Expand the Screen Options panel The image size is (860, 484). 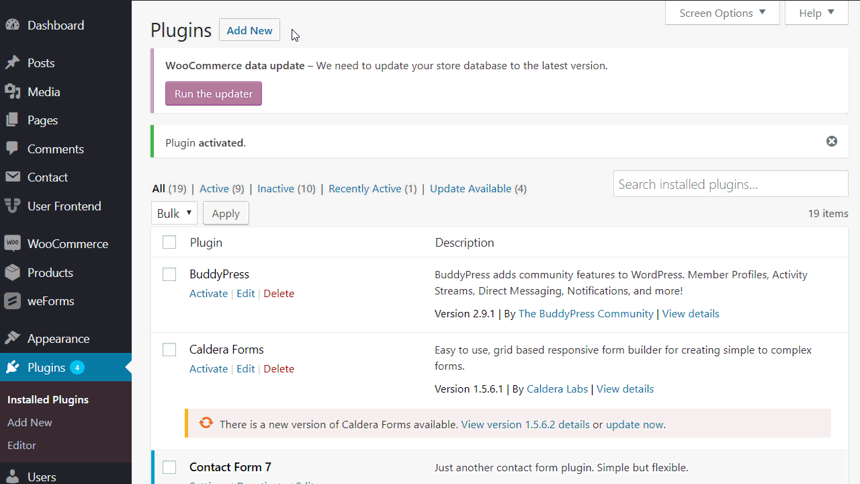click(722, 13)
